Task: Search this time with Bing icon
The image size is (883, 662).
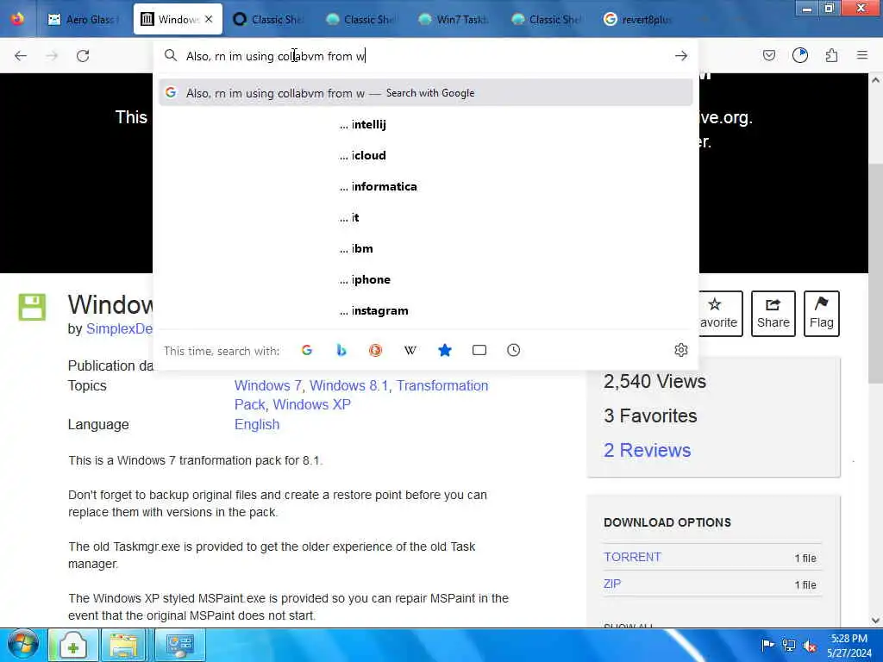Action: (x=341, y=350)
